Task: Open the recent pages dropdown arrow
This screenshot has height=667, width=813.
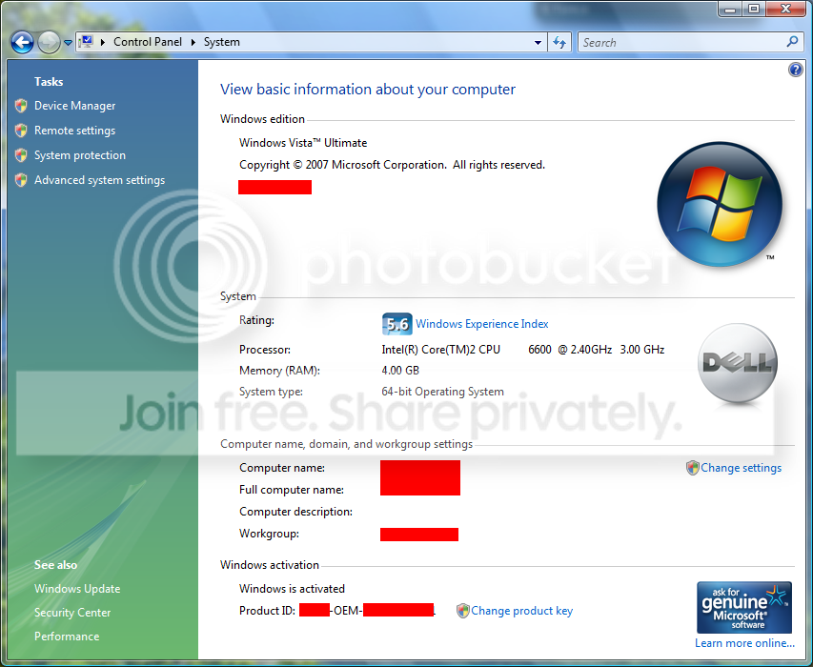Action: tap(68, 43)
